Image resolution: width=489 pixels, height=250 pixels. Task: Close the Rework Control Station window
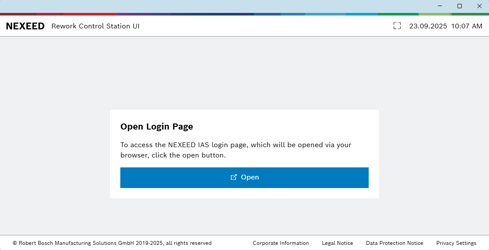click(x=479, y=6)
